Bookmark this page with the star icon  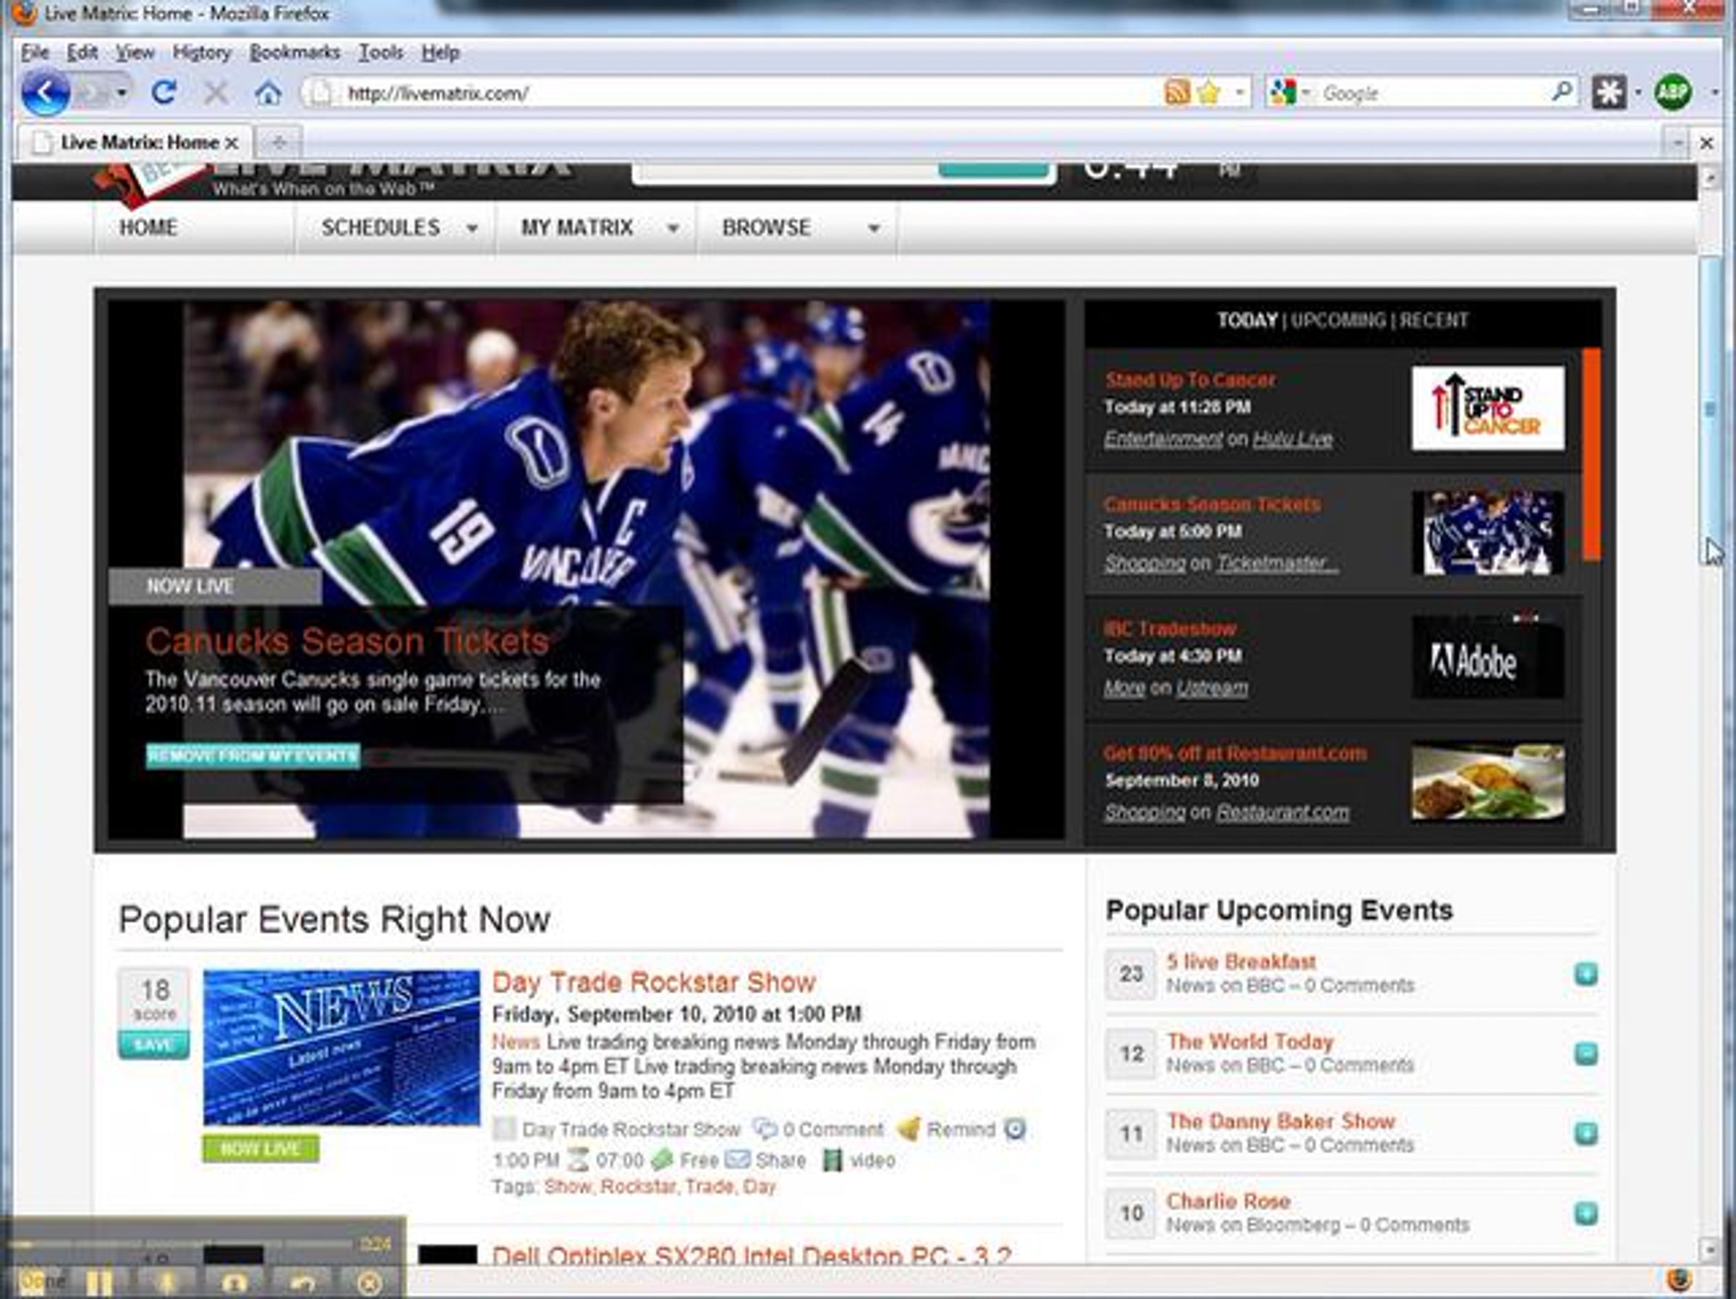coord(1209,93)
